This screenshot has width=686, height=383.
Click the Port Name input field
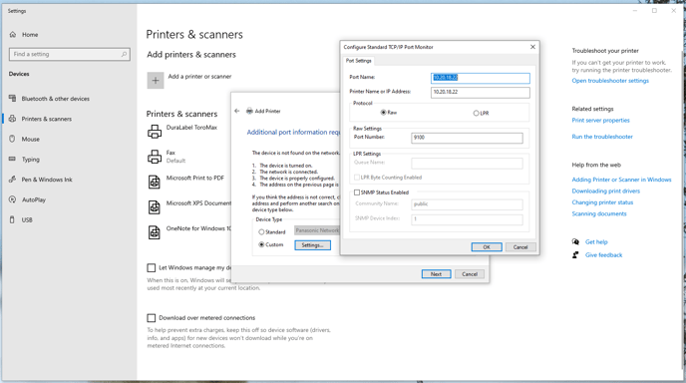pyautogui.click(x=481, y=78)
